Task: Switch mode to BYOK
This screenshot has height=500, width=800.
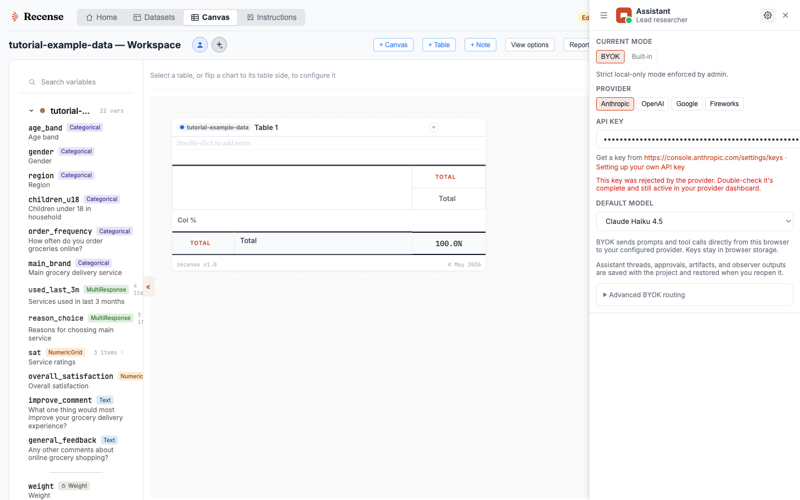Action: pyautogui.click(x=610, y=57)
